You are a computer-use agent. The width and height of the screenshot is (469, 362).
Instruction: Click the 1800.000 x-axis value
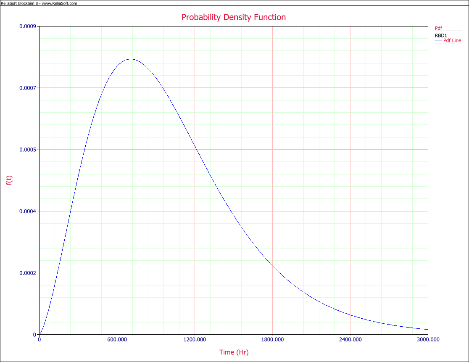click(272, 340)
